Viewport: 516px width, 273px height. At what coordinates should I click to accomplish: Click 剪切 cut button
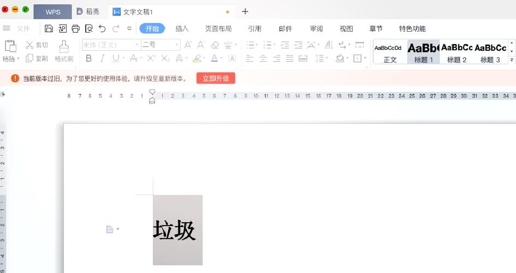[37, 45]
